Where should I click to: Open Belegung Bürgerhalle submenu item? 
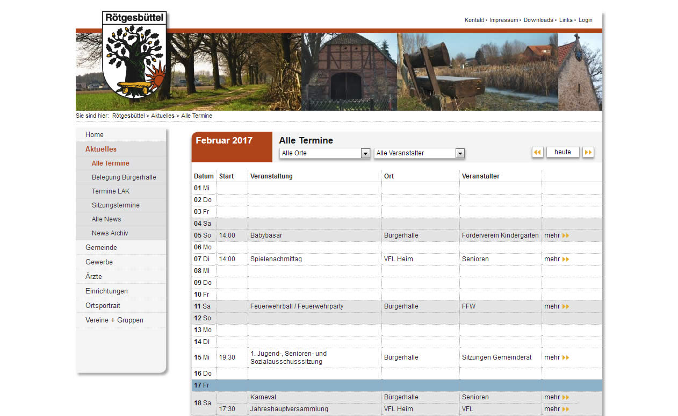coord(121,177)
